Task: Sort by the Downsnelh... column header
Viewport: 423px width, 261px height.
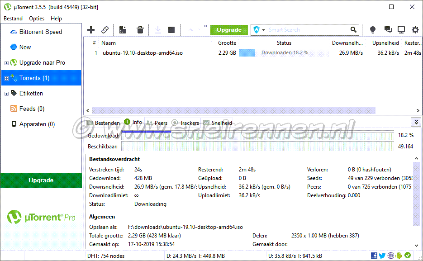Action: pos(347,43)
